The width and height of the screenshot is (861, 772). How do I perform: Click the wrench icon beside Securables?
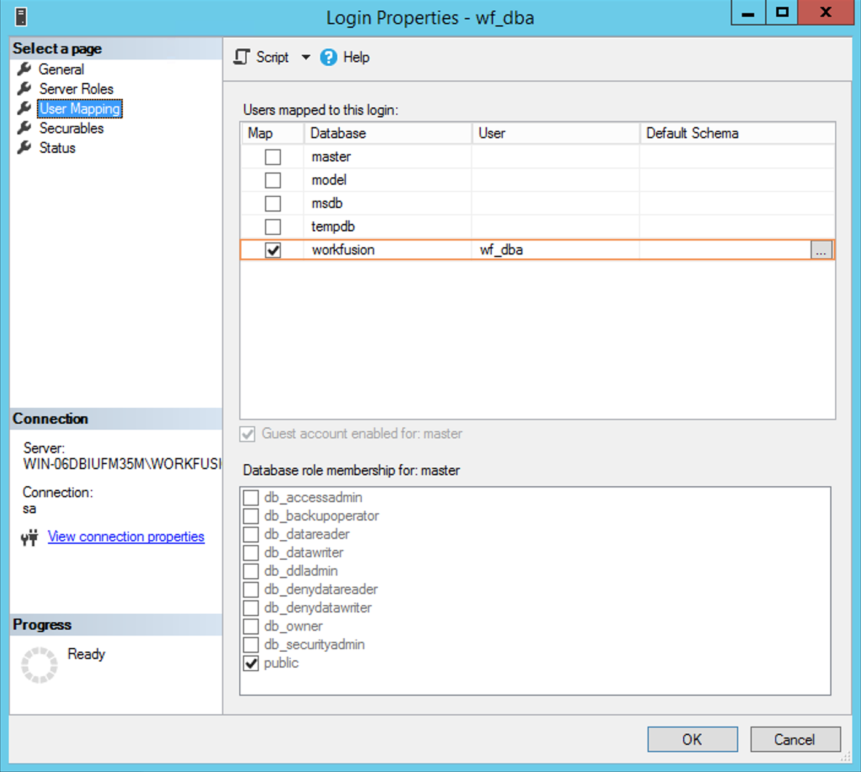(25, 128)
